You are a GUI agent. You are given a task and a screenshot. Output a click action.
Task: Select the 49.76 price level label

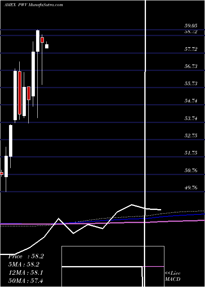(191, 188)
